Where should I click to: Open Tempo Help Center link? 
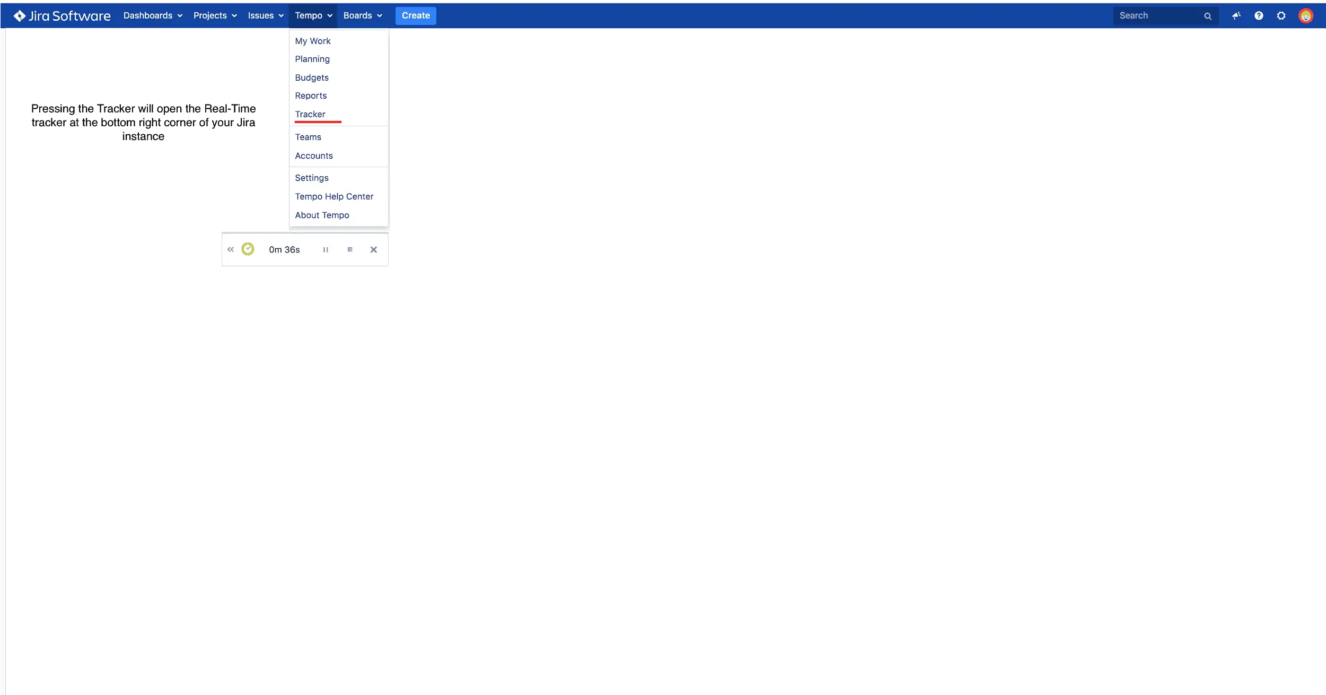(x=334, y=197)
